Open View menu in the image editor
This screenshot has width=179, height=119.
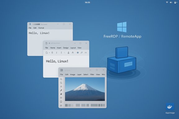98,74
